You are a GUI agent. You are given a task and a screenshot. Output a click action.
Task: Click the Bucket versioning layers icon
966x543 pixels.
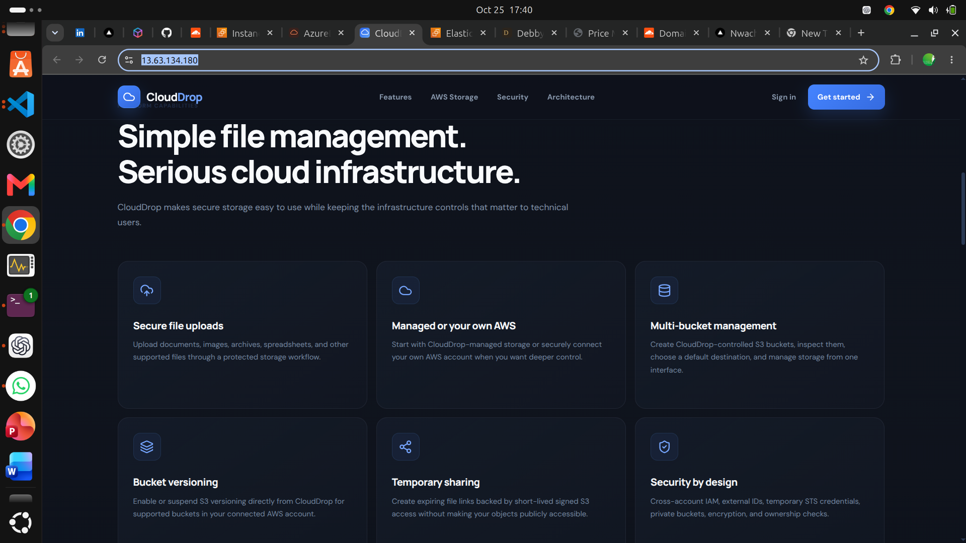click(147, 446)
